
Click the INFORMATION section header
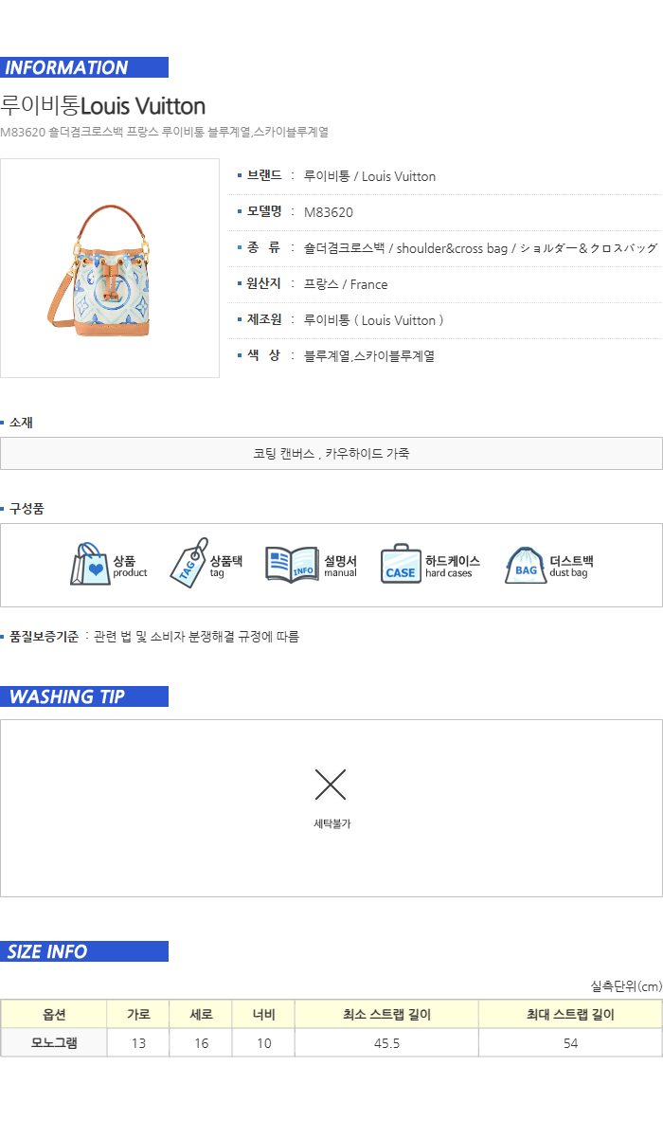[84, 67]
